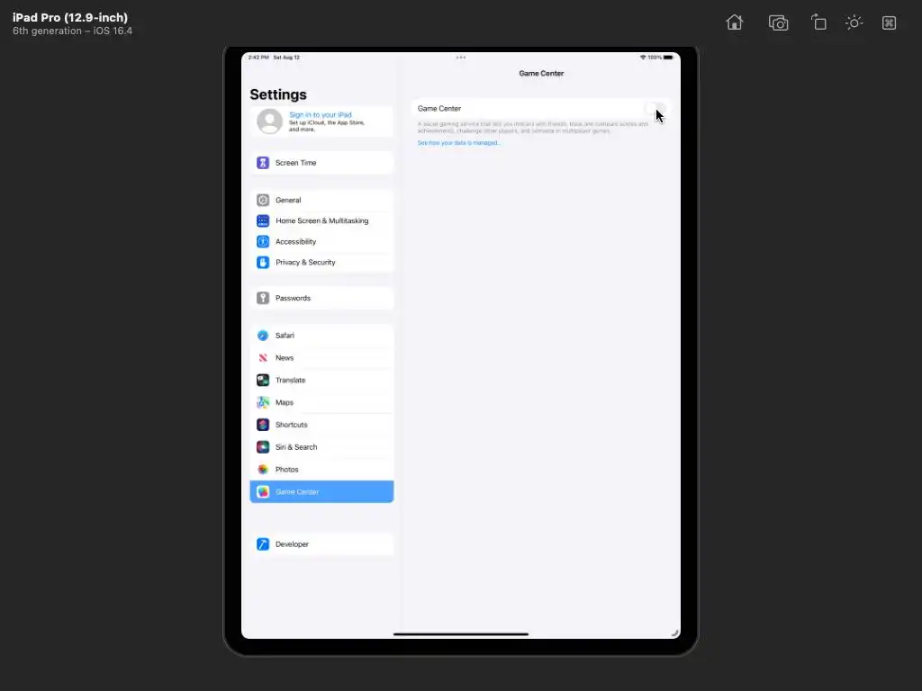Screen dimensions: 922x691
Task: Select Accessibility in the sidebar
Action: [x=321, y=241]
